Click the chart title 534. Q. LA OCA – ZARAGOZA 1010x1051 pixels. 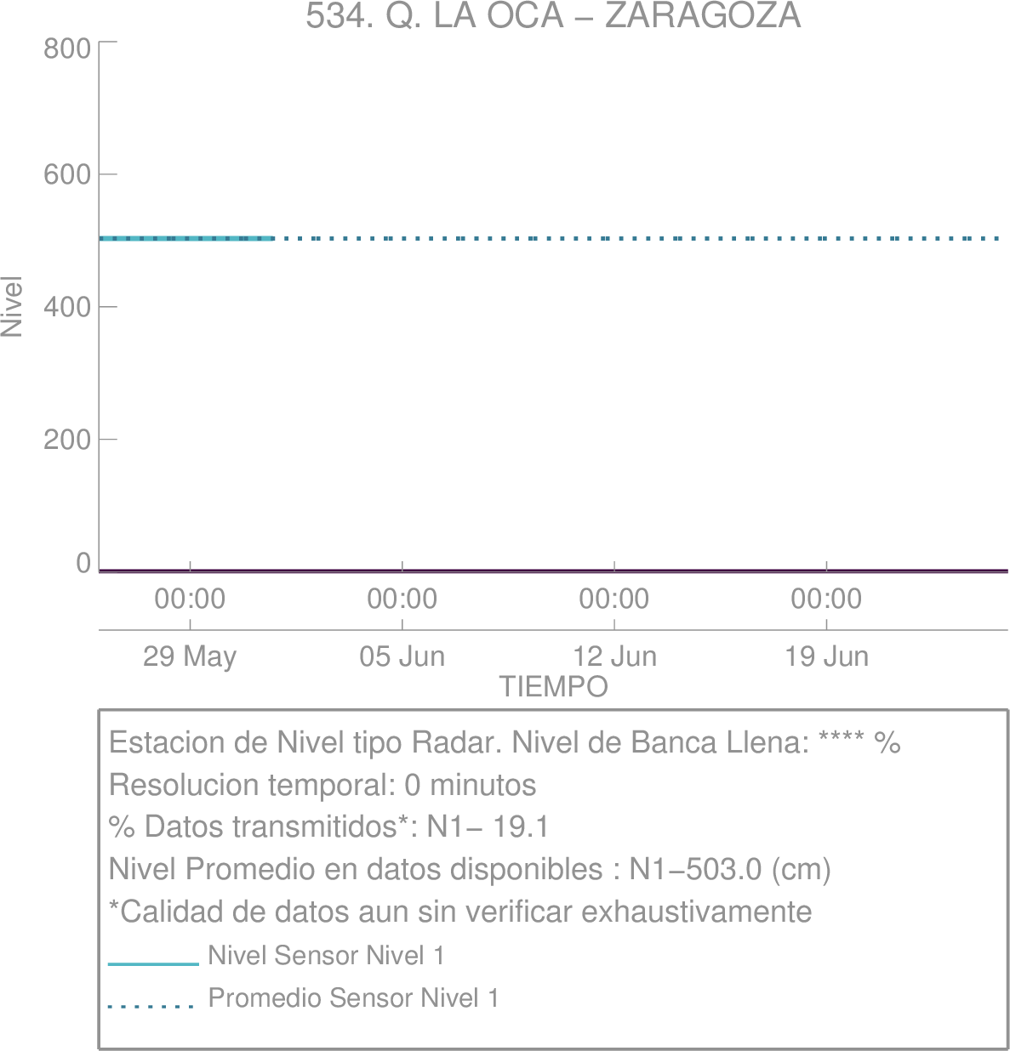point(553,15)
